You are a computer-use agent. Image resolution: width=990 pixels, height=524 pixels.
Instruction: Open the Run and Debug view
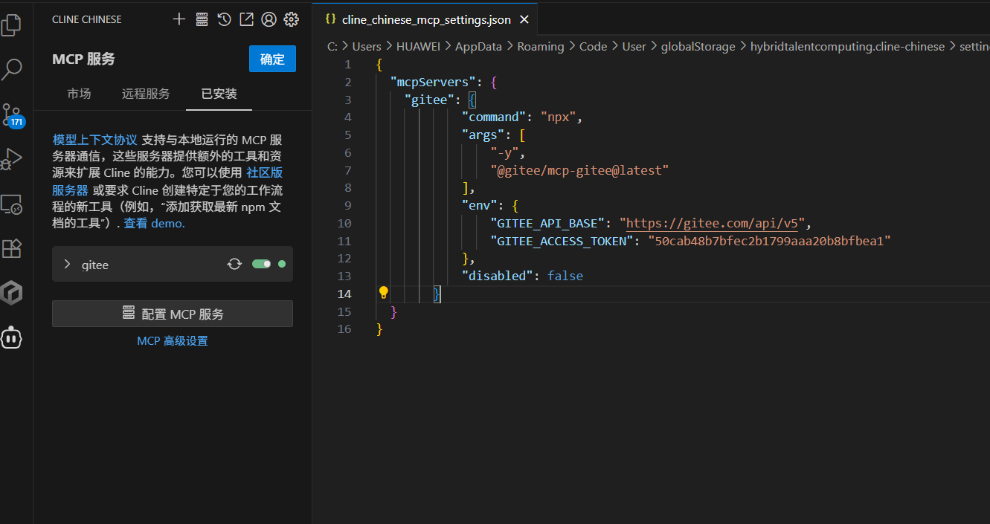pos(12,159)
